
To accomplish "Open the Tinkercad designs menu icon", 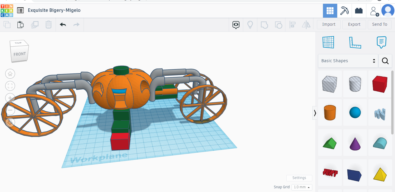I will 20,10.
